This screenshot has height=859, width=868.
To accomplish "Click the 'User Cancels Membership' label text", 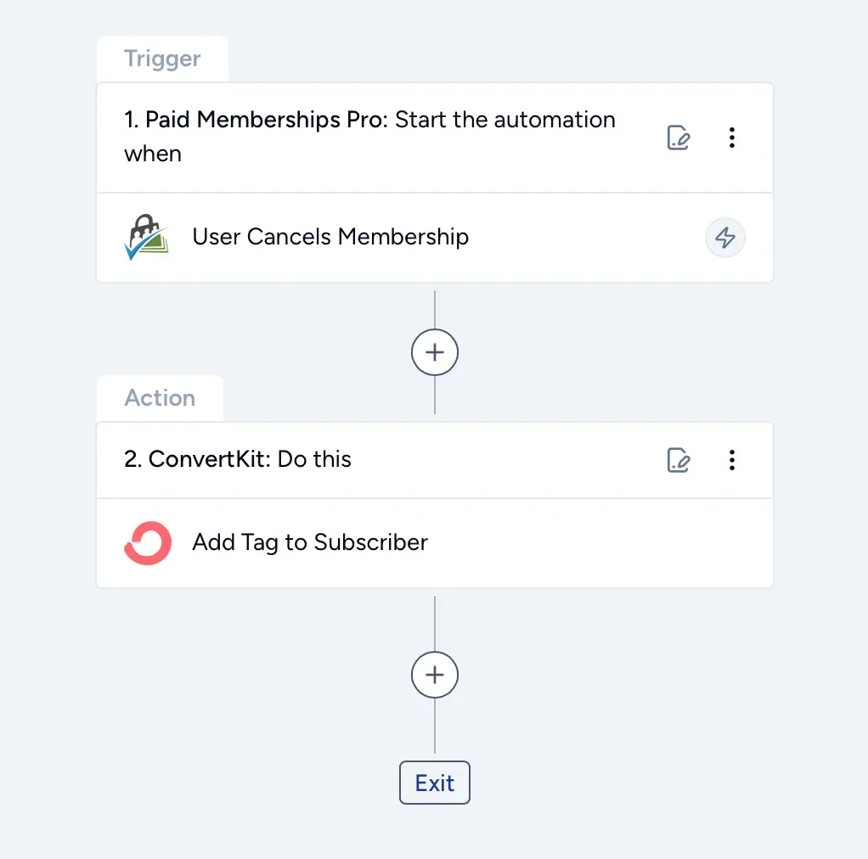I will point(330,237).
